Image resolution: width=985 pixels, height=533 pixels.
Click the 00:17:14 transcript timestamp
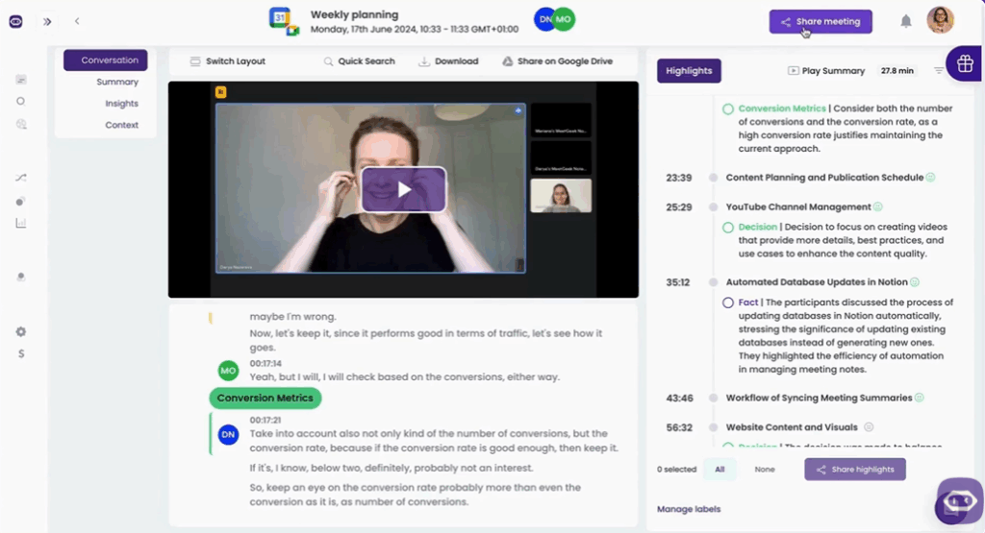pos(265,363)
